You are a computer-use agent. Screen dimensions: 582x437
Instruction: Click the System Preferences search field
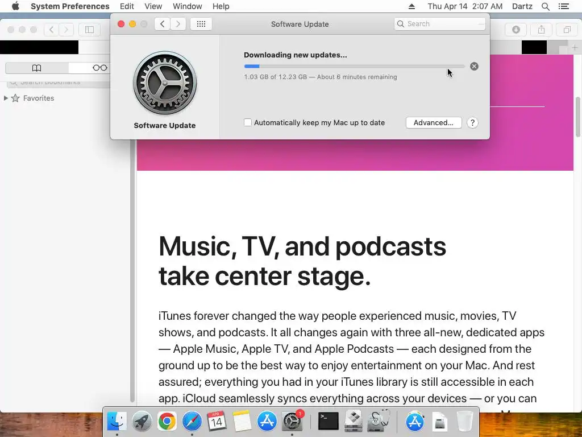tap(440, 24)
